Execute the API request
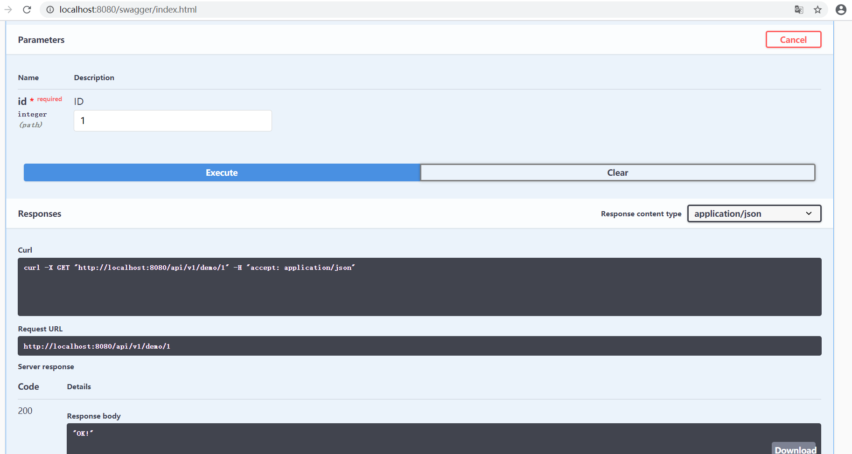Screen dimensions: 852x454 222,172
